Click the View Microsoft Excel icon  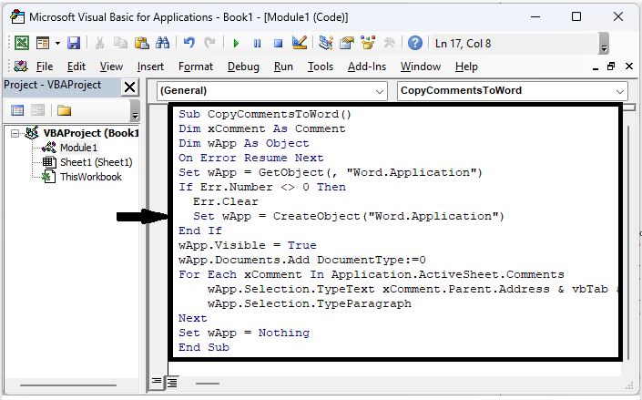[21, 43]
